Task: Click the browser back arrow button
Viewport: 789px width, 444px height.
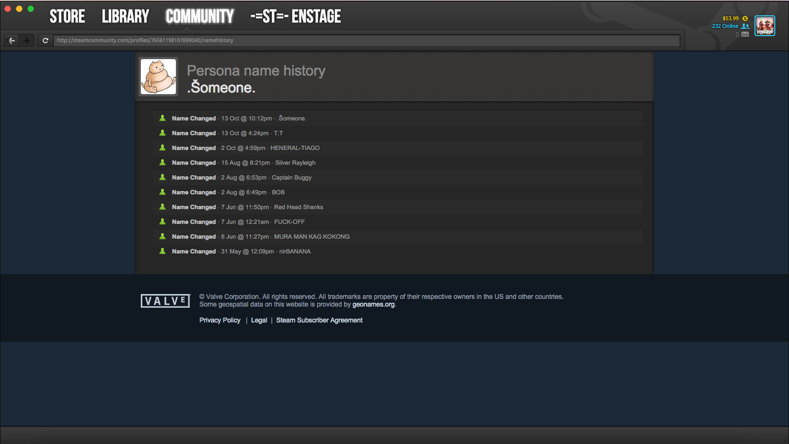Action: pyautogui.click(x=12, y=41)
